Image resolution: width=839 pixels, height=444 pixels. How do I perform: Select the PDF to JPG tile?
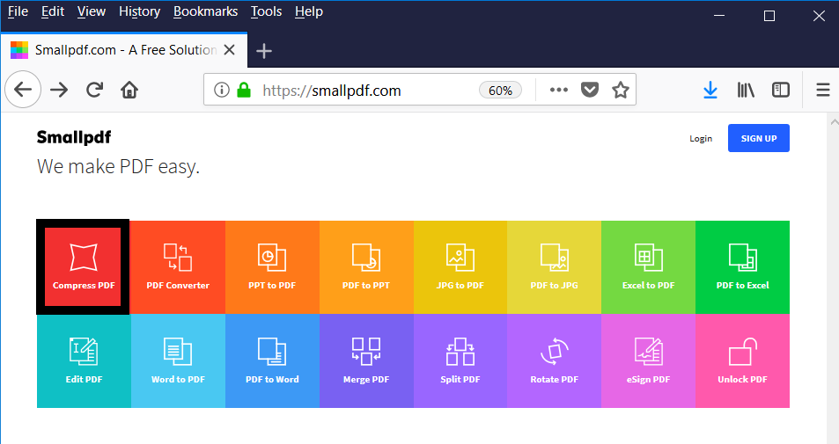pos(555,267)
